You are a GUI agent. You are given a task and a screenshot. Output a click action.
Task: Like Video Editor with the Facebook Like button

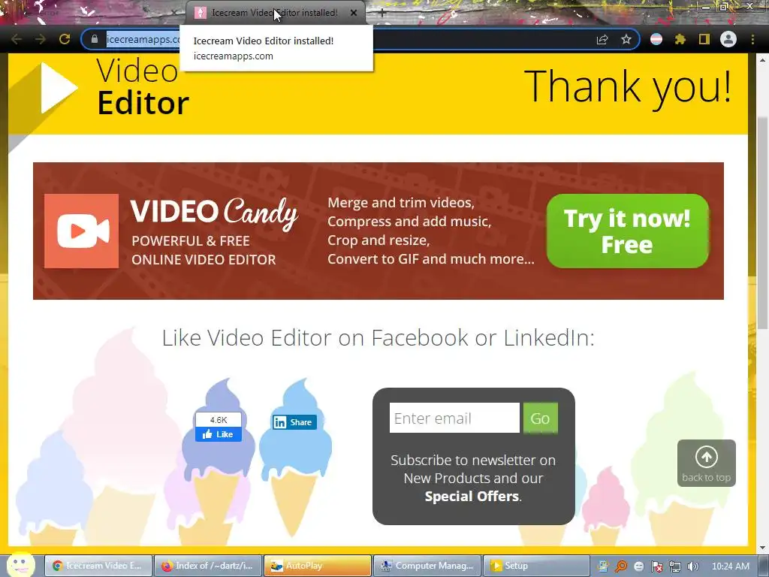pyautogui.click(x=219, y=434)
